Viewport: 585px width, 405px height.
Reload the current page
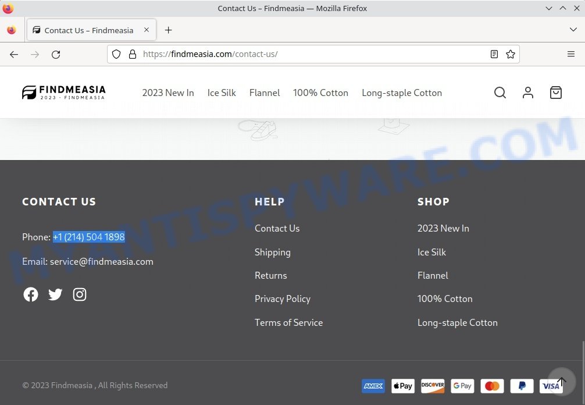(56, 55)
